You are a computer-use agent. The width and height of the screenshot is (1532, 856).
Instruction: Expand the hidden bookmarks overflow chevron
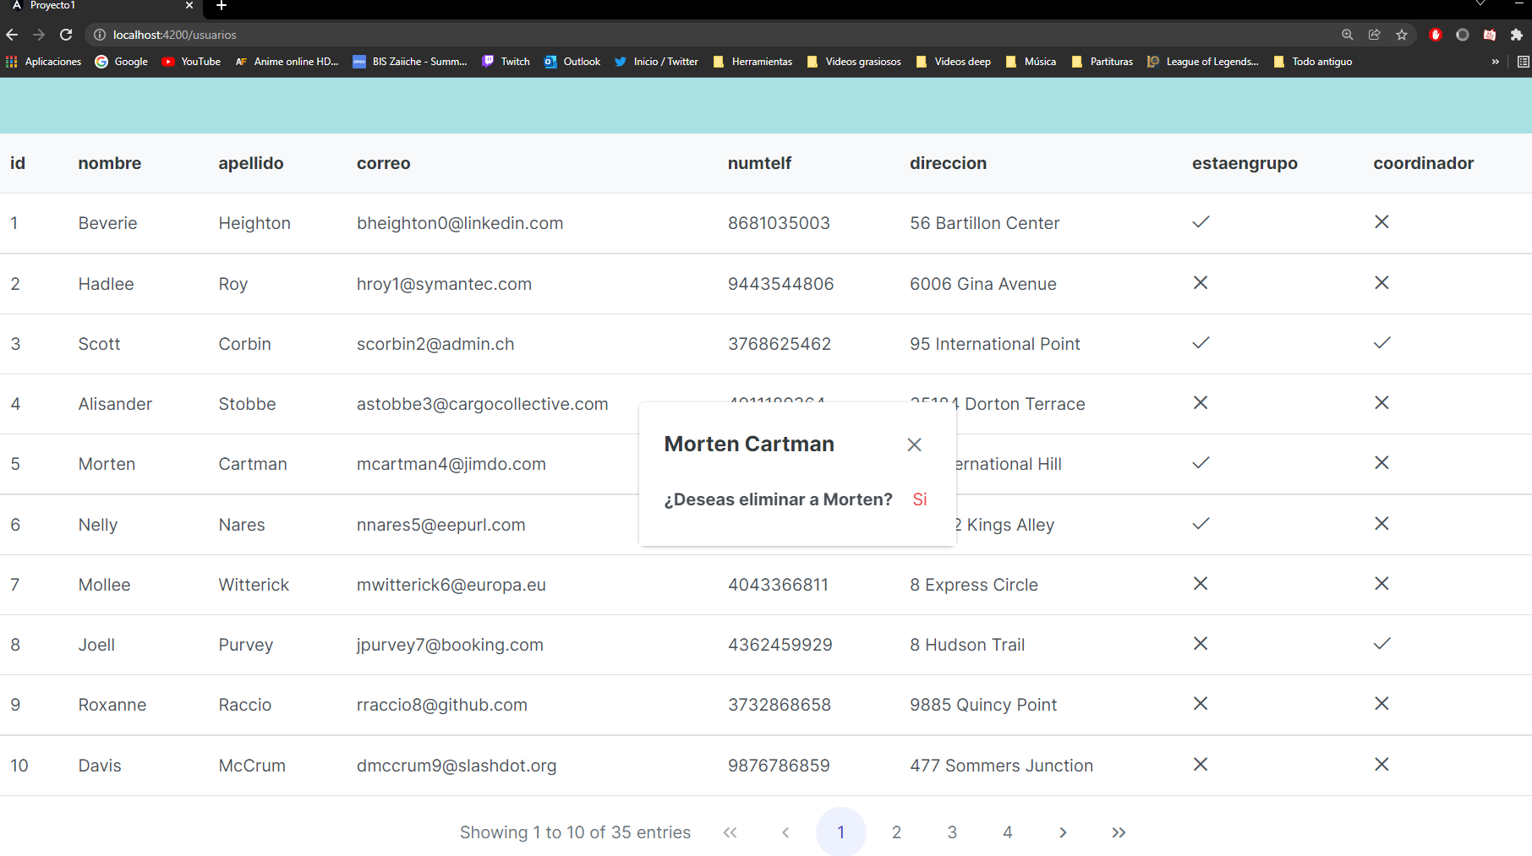point(1495,61)
